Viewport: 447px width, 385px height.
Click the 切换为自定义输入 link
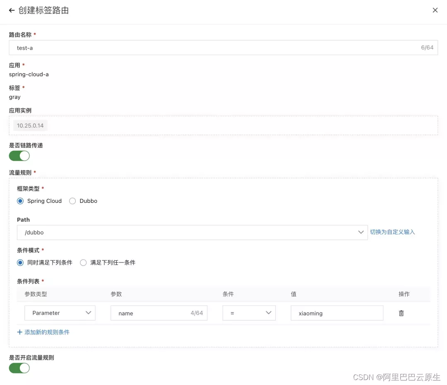pos(392,232)
